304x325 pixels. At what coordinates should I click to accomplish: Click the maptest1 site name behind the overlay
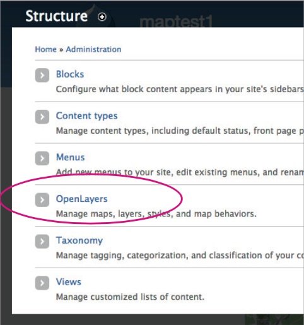pyautogui.click(x=176, y=21)
